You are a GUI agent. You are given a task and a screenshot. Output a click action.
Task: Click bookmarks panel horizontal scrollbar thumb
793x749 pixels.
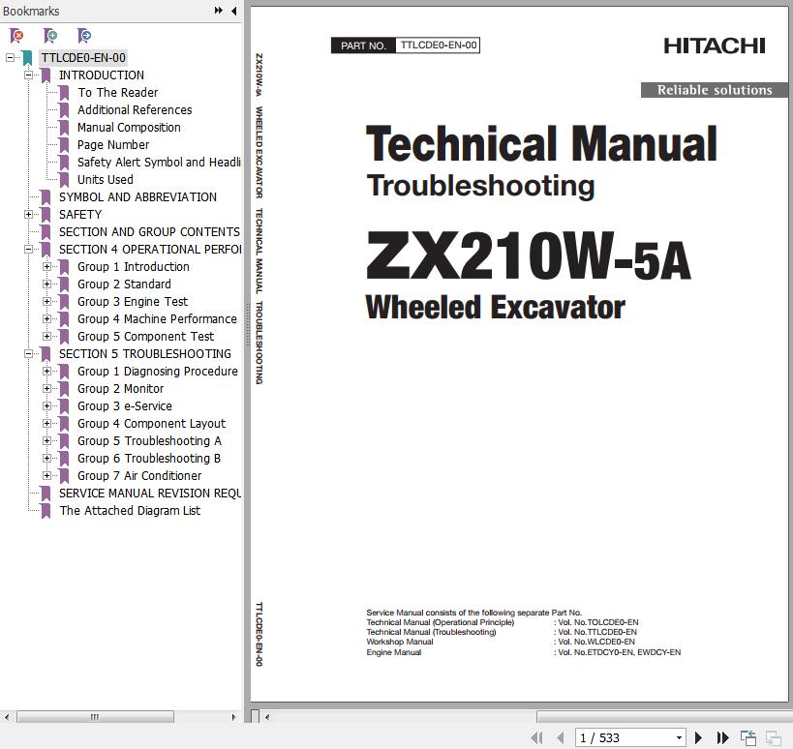[x=95, y=717]
